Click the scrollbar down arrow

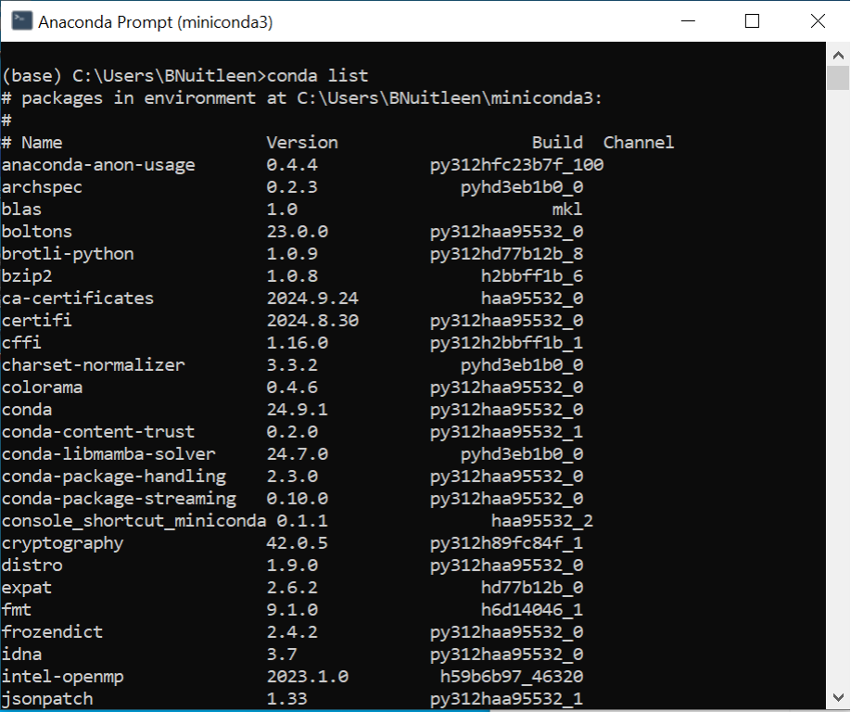839,697
